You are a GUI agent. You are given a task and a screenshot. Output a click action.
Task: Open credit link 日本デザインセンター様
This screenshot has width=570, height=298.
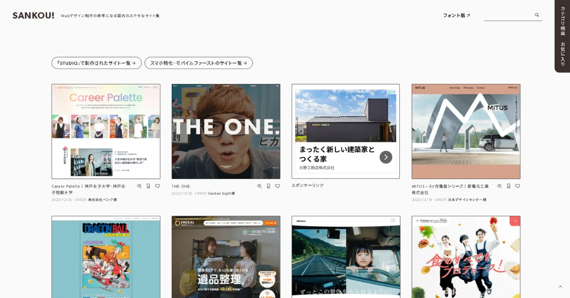pos(467,200)
